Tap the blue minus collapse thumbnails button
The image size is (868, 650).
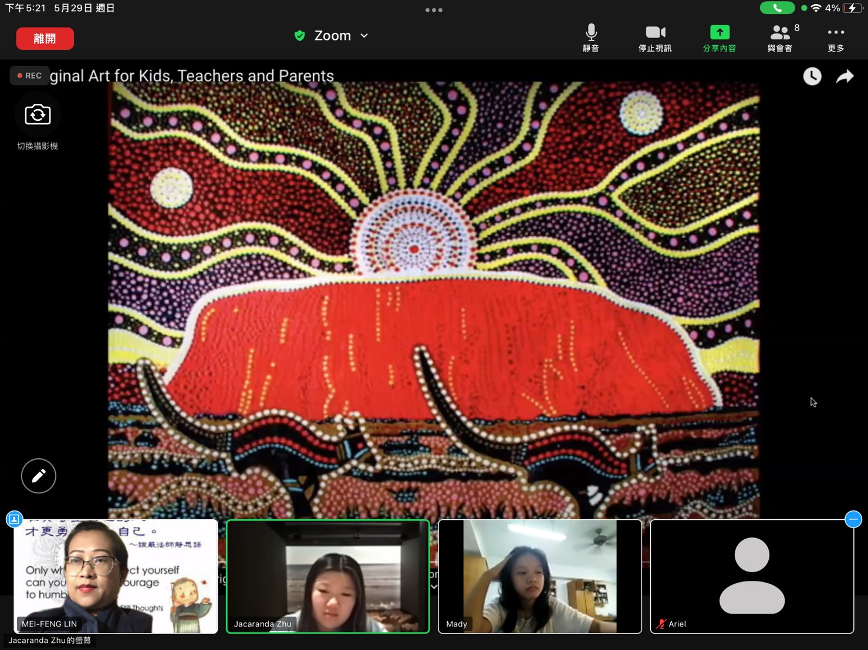853,519
